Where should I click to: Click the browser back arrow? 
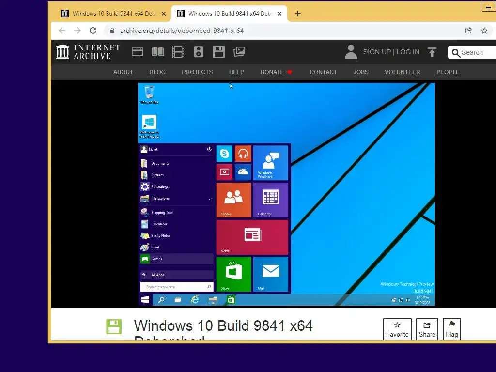pos(62,31)
